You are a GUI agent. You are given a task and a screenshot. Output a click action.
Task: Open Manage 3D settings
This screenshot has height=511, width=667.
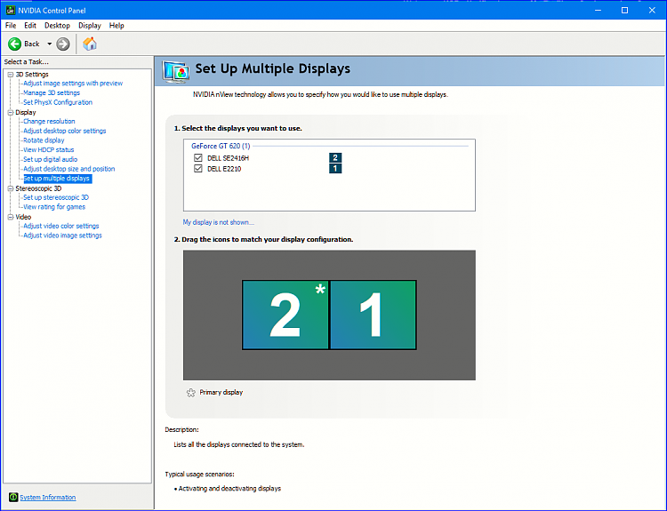pyautogui.click(x=52, y=92)
